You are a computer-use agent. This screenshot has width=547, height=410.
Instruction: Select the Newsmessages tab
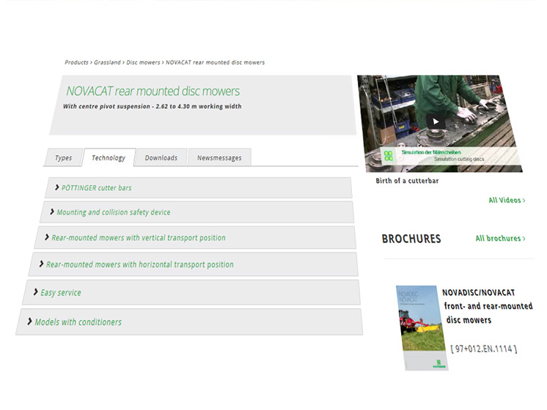tap(219, 157)
